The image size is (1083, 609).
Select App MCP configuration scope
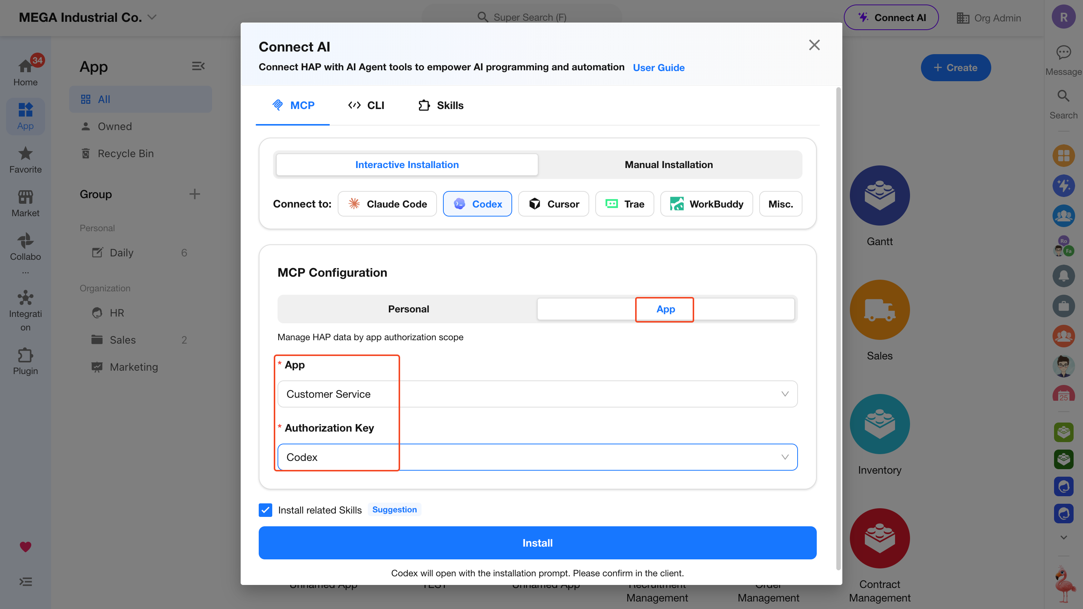click(666, 309)
